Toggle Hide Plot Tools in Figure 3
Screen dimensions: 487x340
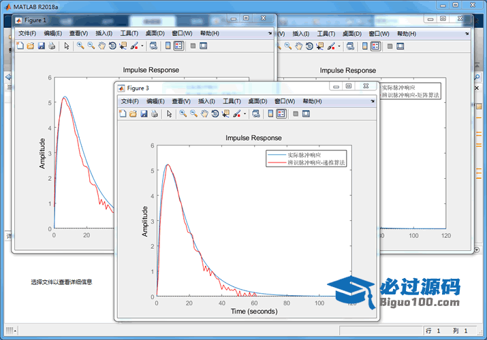[x=296, y=114]
